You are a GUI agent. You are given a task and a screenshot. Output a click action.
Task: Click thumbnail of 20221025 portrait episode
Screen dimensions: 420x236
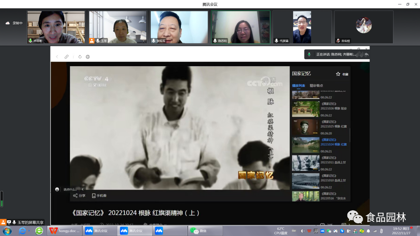306,127
